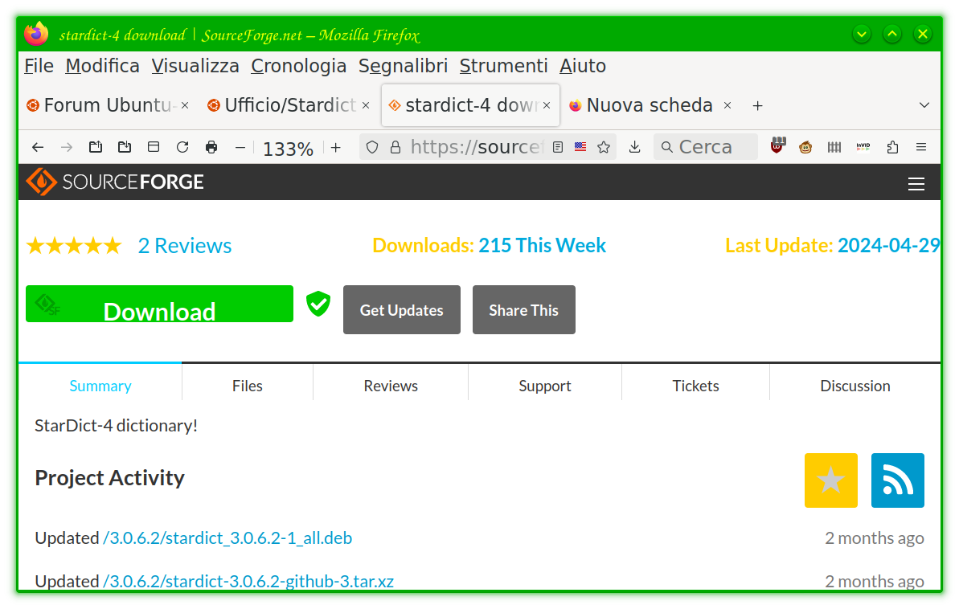This screenshot has width=959, height=609.
Task: Click the SourceForge logo
Action: [115, 182]
